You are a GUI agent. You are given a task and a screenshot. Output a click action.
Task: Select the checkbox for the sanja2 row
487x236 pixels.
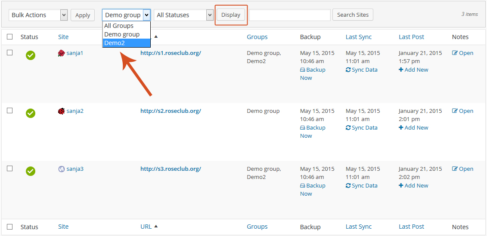(9, 110)
